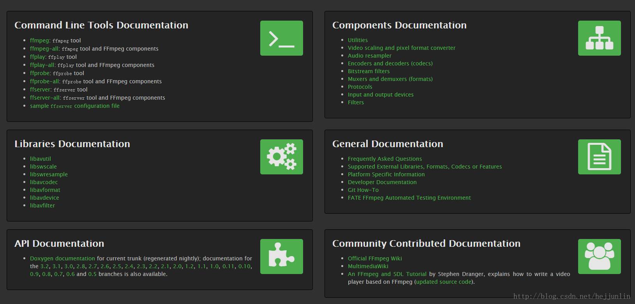Viewport: 635px width, 304px height.
Task: Click the document page icon in General Documentation
Action: point(600,157)
